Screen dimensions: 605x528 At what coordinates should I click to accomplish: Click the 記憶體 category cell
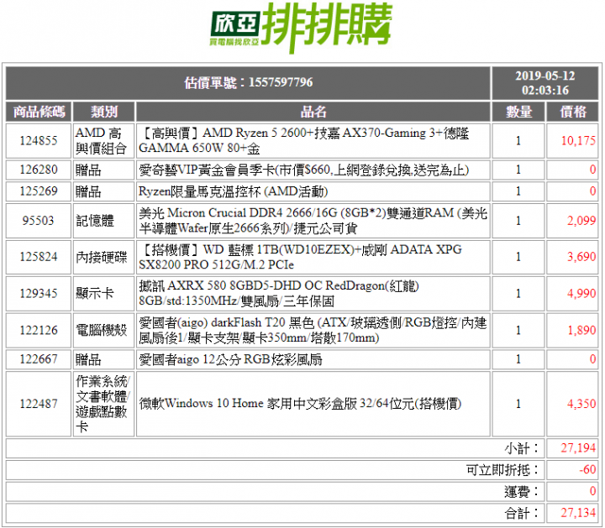click(x=104, y=221)
